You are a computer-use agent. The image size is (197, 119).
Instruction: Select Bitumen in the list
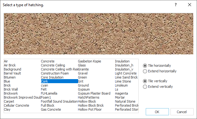pyautogui.click(x=10, y=77)
